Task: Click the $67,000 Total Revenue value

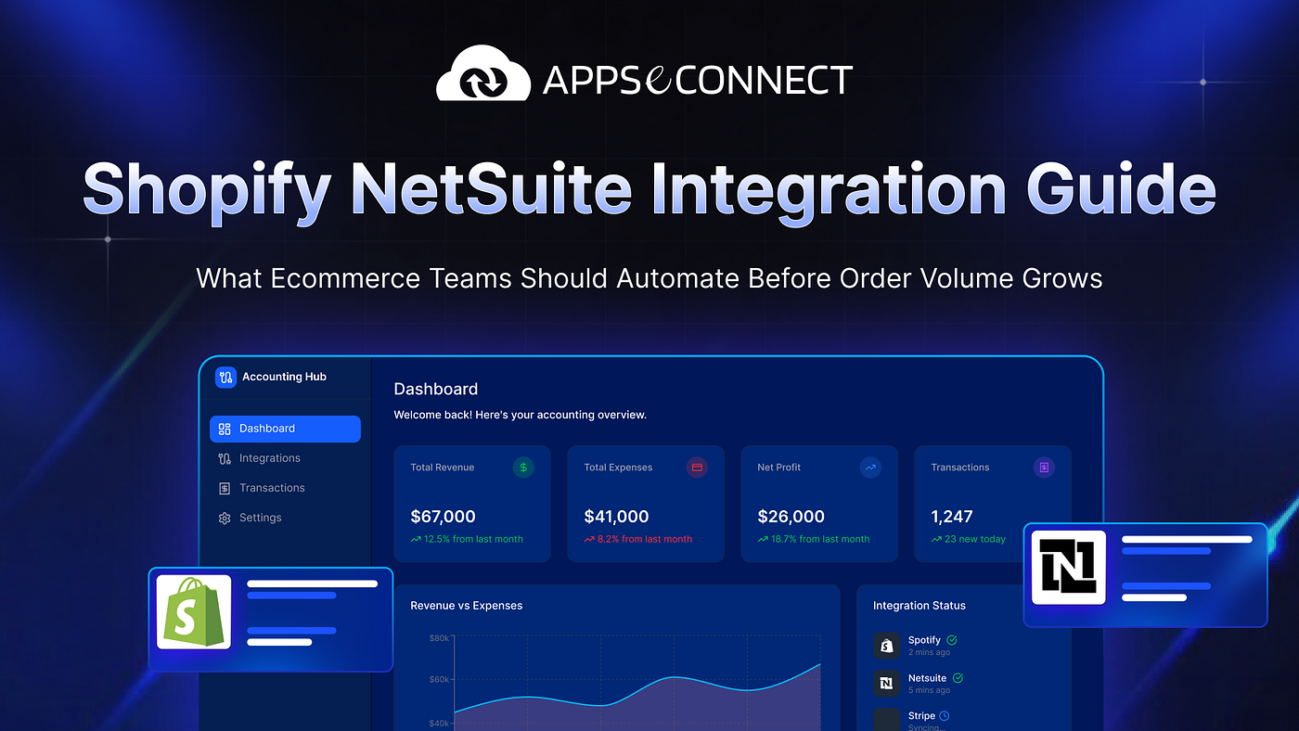Action: point(443,517)
